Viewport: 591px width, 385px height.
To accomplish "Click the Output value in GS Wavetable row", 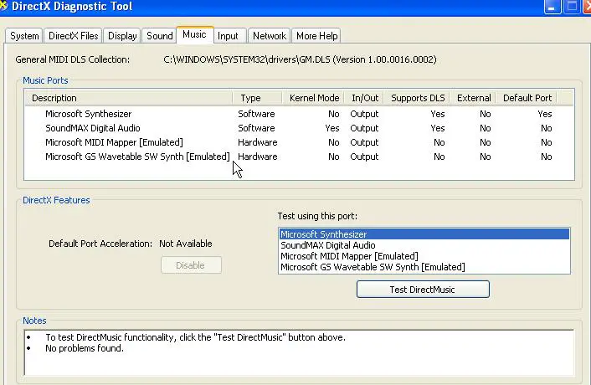I will (364, 157).
